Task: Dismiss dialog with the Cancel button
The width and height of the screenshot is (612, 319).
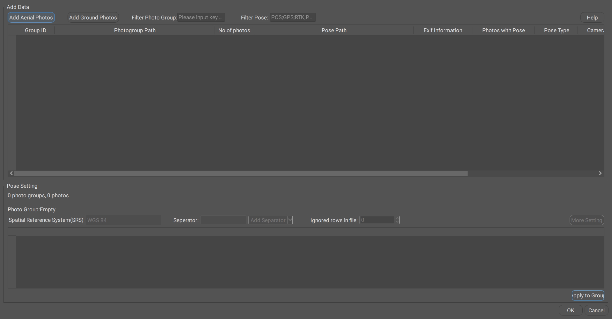Action: [596, 310]
